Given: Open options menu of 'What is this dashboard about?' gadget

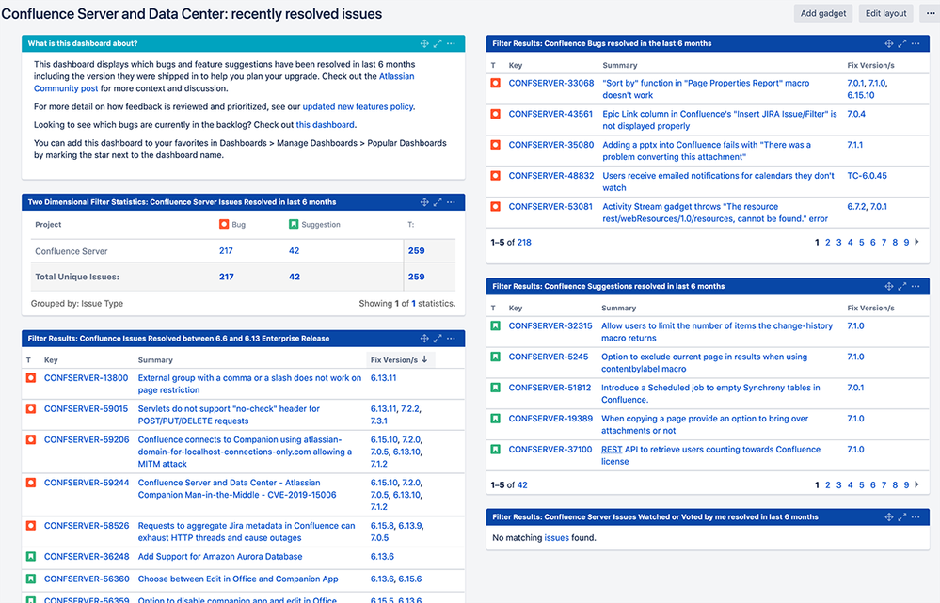Looking at the screenshot, I should click(x=451, y=44).
